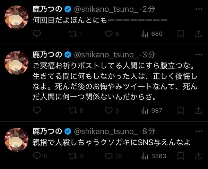Open 鹿乃つの display name on 3分 tweet
Screen dimensions: 208x169
(47, 55)
